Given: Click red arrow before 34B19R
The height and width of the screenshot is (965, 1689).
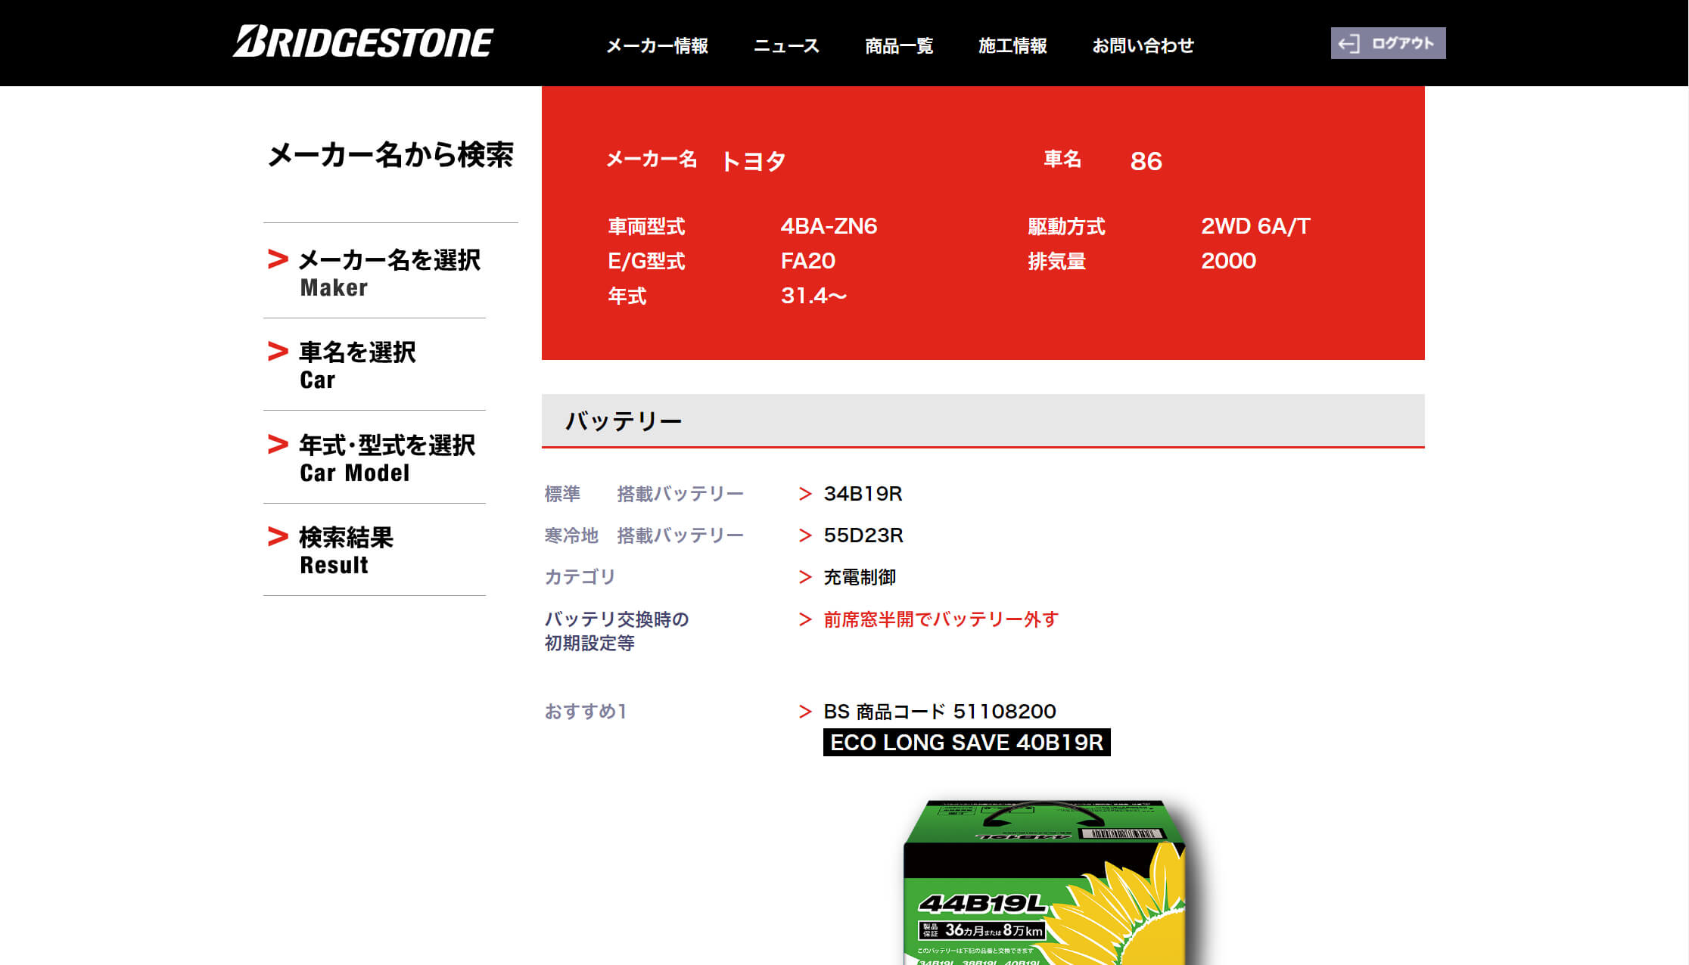Looking at the screenshot, I should (805, 494).
